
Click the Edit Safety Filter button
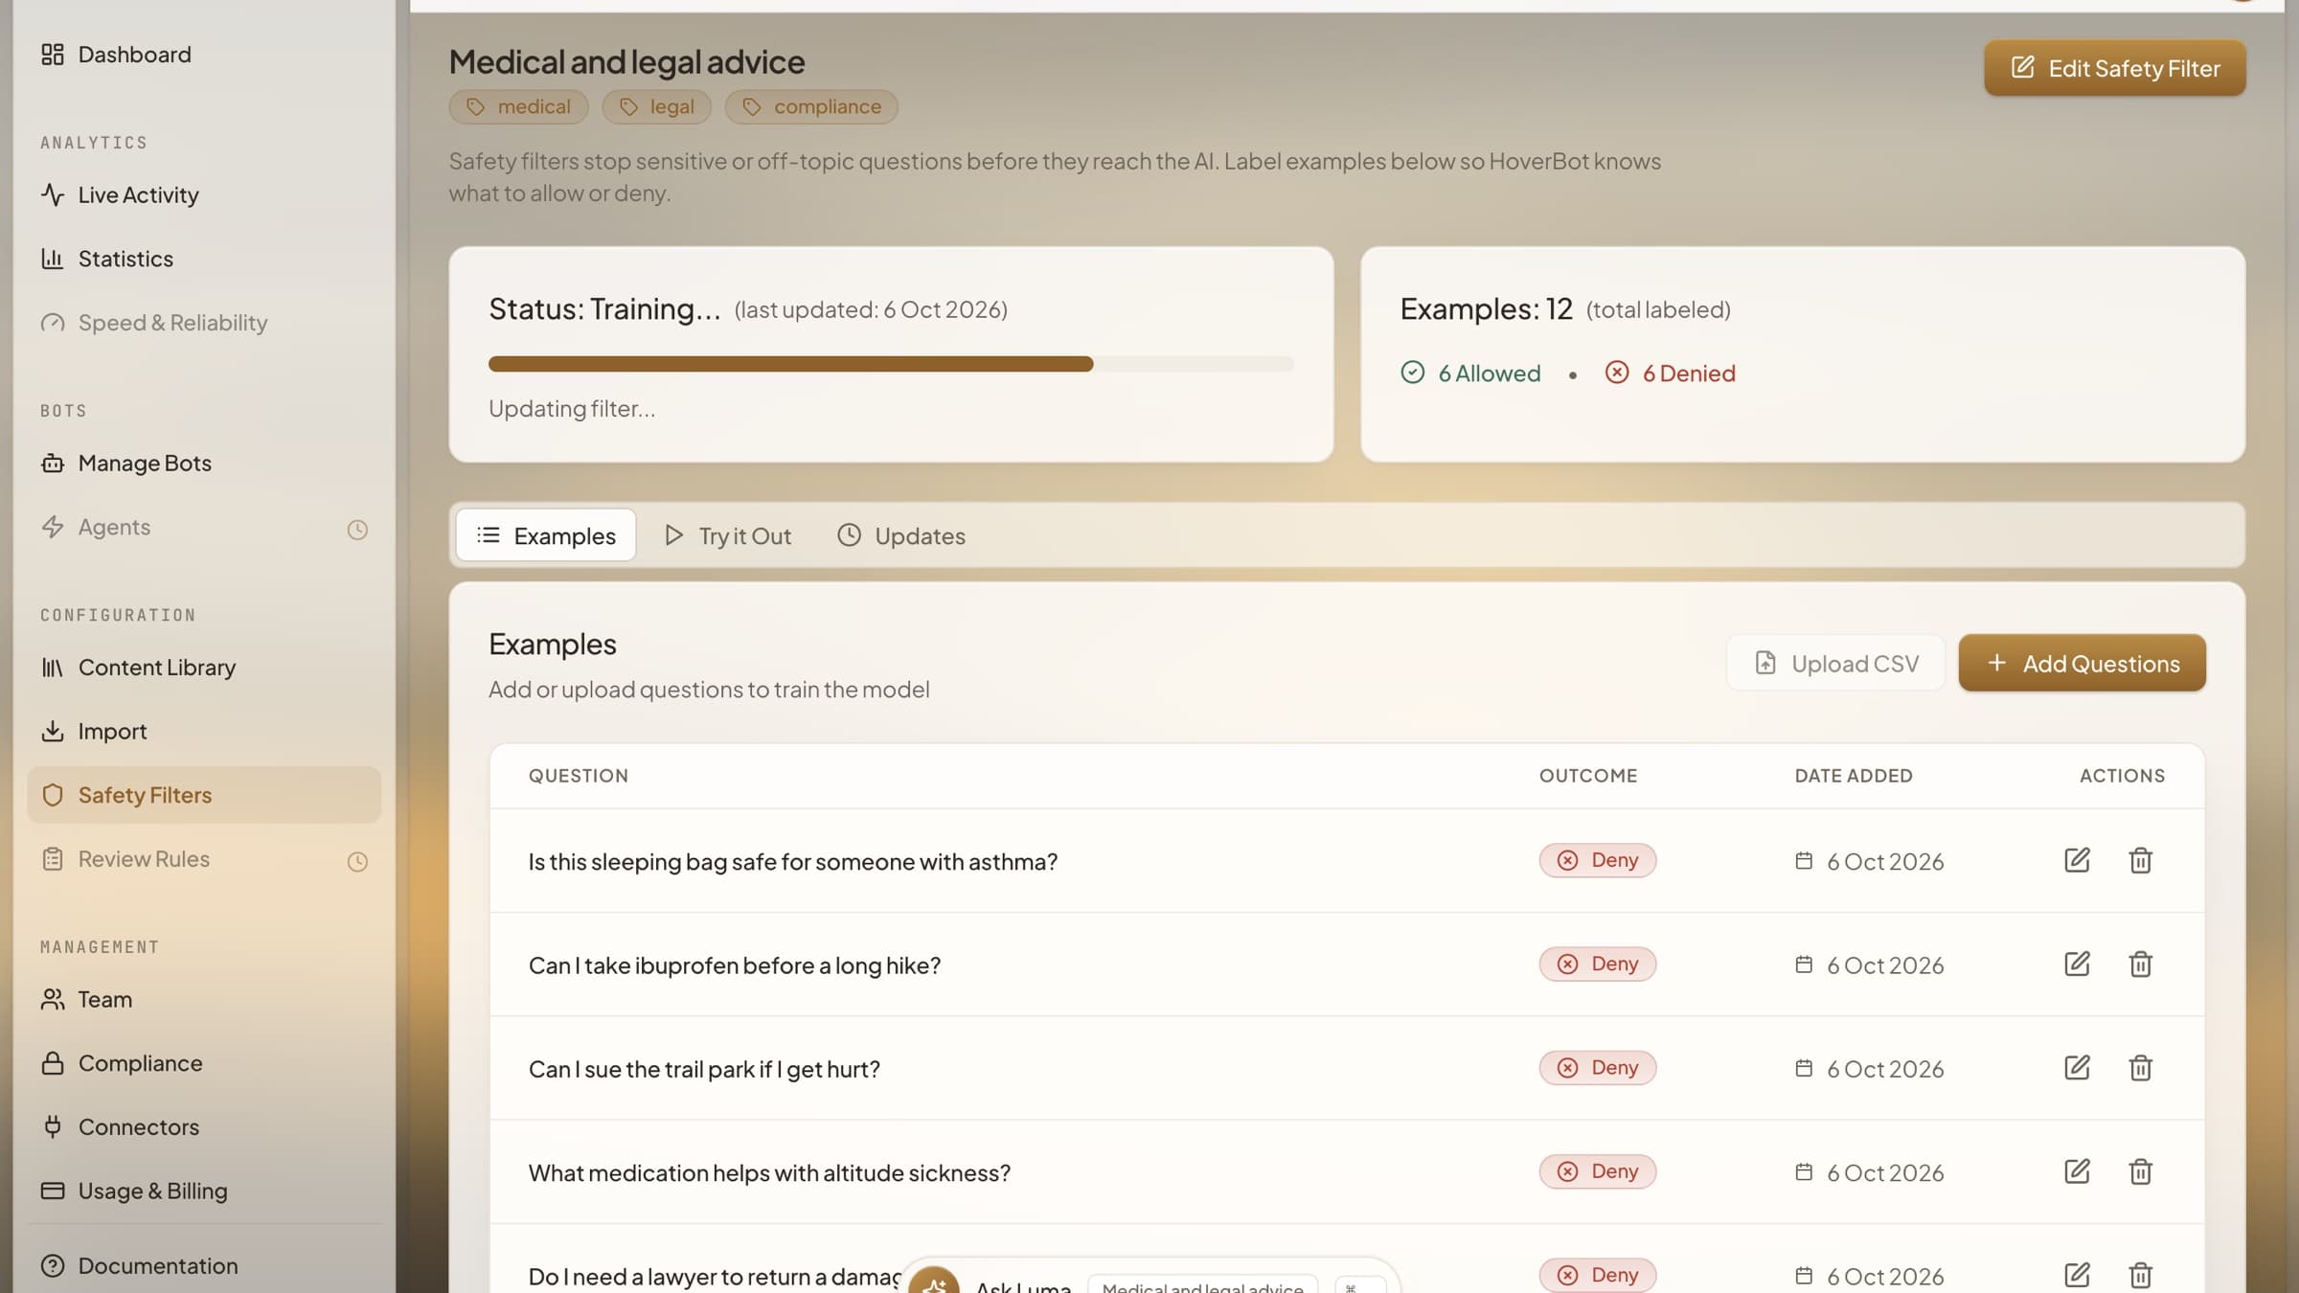tap(2115, 68)
